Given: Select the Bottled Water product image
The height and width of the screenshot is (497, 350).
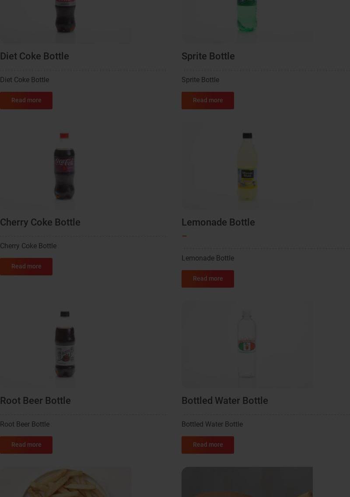Looking at the screenshot, I should point(247,344).
